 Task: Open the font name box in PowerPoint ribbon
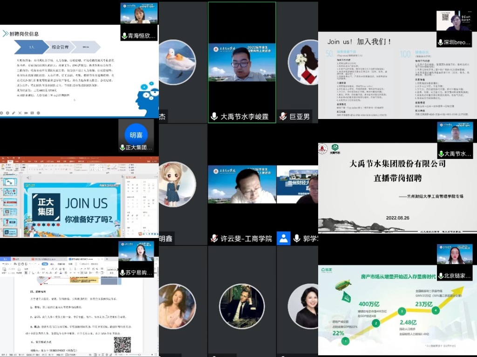pyautogui.click(x=33, y=166)
